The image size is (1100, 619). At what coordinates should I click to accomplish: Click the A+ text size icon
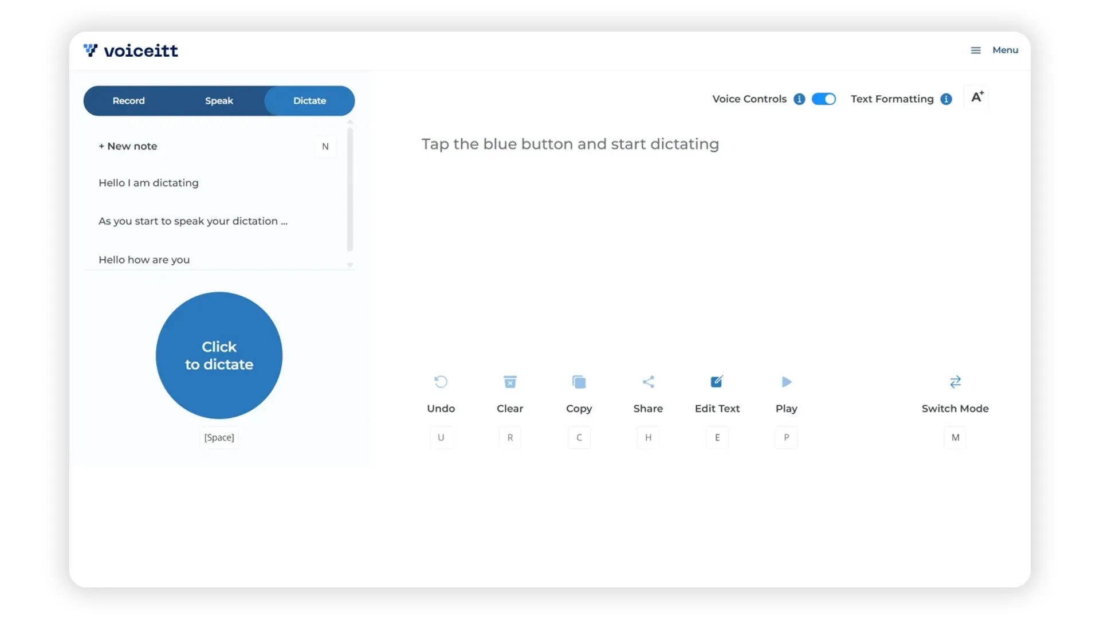point(977,97)
